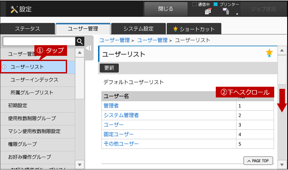
Task: Click sidebar scroll up arrow
Action: [x=80, y=53]
